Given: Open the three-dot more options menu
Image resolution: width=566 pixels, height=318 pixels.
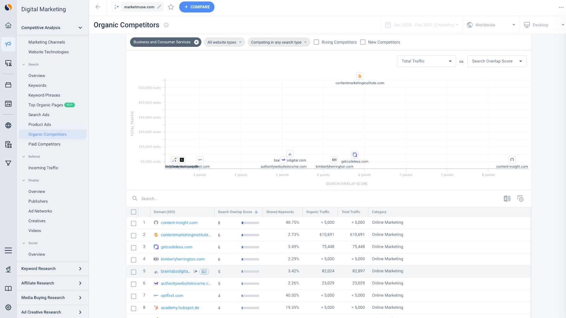Looking at the screenshot, I should tap(561, 7).
